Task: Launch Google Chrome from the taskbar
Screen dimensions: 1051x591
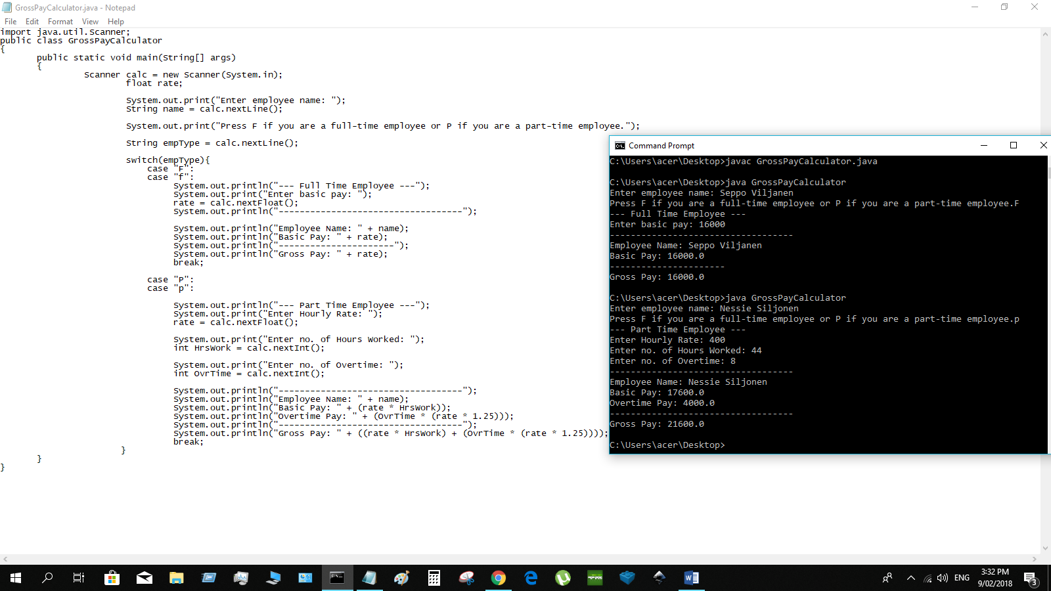Action: [x=499, y=578]
